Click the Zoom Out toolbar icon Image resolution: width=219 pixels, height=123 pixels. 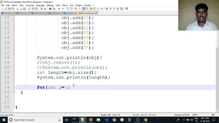point(63,9)
